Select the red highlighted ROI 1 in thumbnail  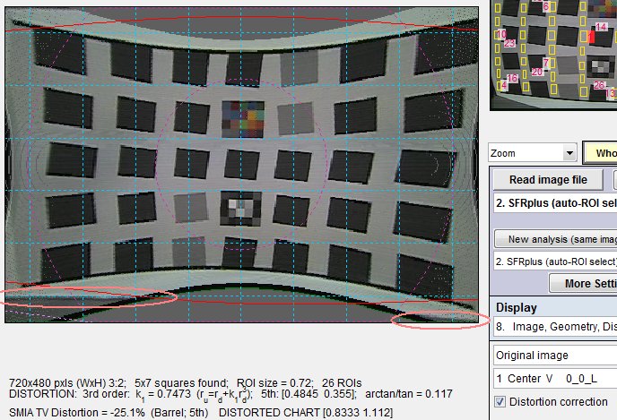tap(591, 37)
